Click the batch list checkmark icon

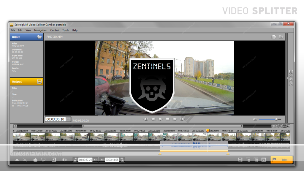(264, 160)
